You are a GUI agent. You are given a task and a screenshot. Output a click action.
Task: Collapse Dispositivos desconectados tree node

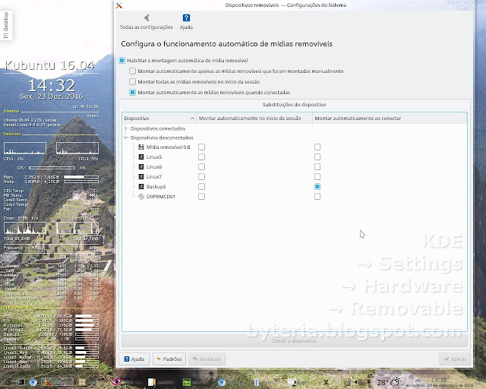(126, 138)
